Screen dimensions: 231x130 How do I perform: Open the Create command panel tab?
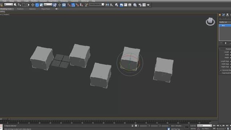(x=220, y=15)
